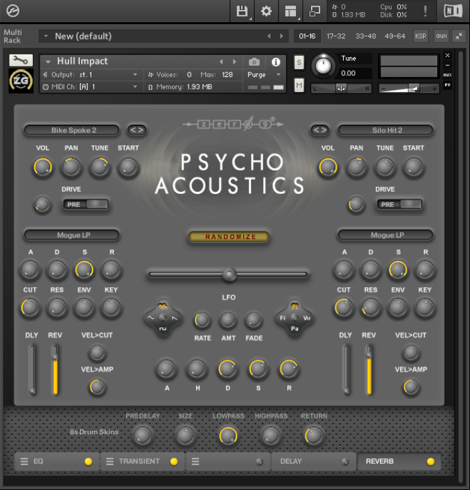Enable the DELAY effect power light
The image size is (470, 490).
click(344, 462)
